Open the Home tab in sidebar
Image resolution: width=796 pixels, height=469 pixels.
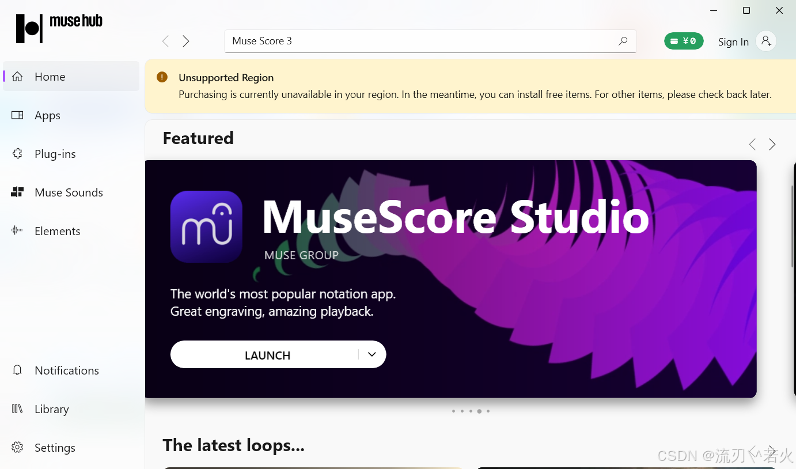[71, 77]
